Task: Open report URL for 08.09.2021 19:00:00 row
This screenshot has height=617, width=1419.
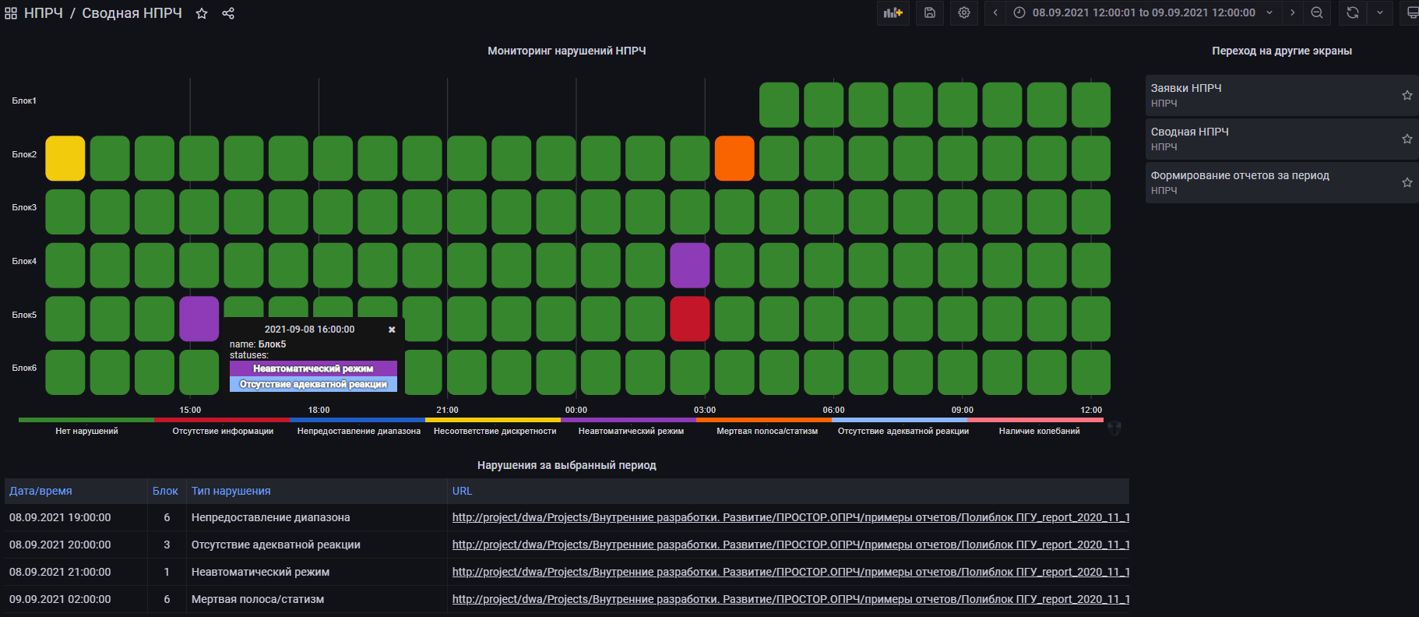Action: pos(790,517)
